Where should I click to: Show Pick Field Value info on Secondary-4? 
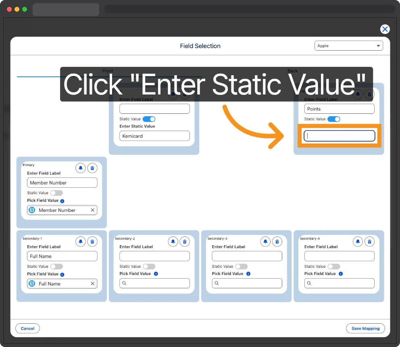pyautogui.click(x=341, y=274)
